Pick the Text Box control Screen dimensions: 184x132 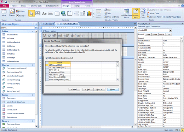tap(38, 13)
